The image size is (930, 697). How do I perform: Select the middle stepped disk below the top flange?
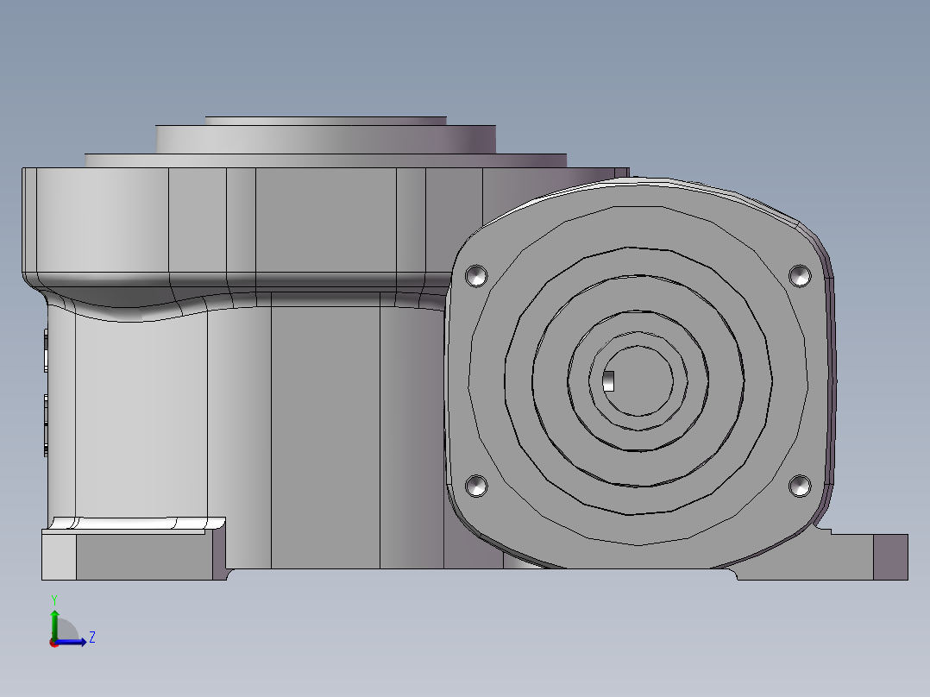tap(326, 138)
